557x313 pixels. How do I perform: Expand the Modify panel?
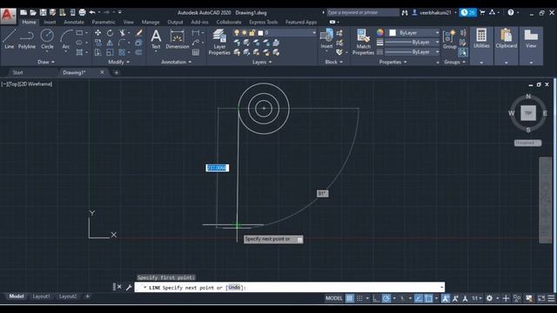[119, 62]
